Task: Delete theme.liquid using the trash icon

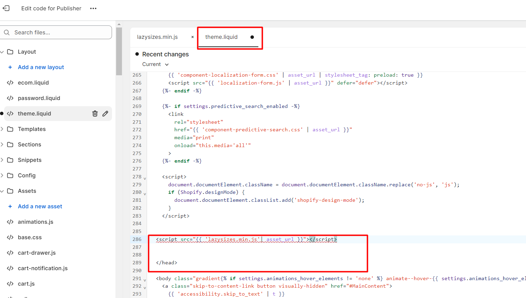Action: tap(95, 113)
